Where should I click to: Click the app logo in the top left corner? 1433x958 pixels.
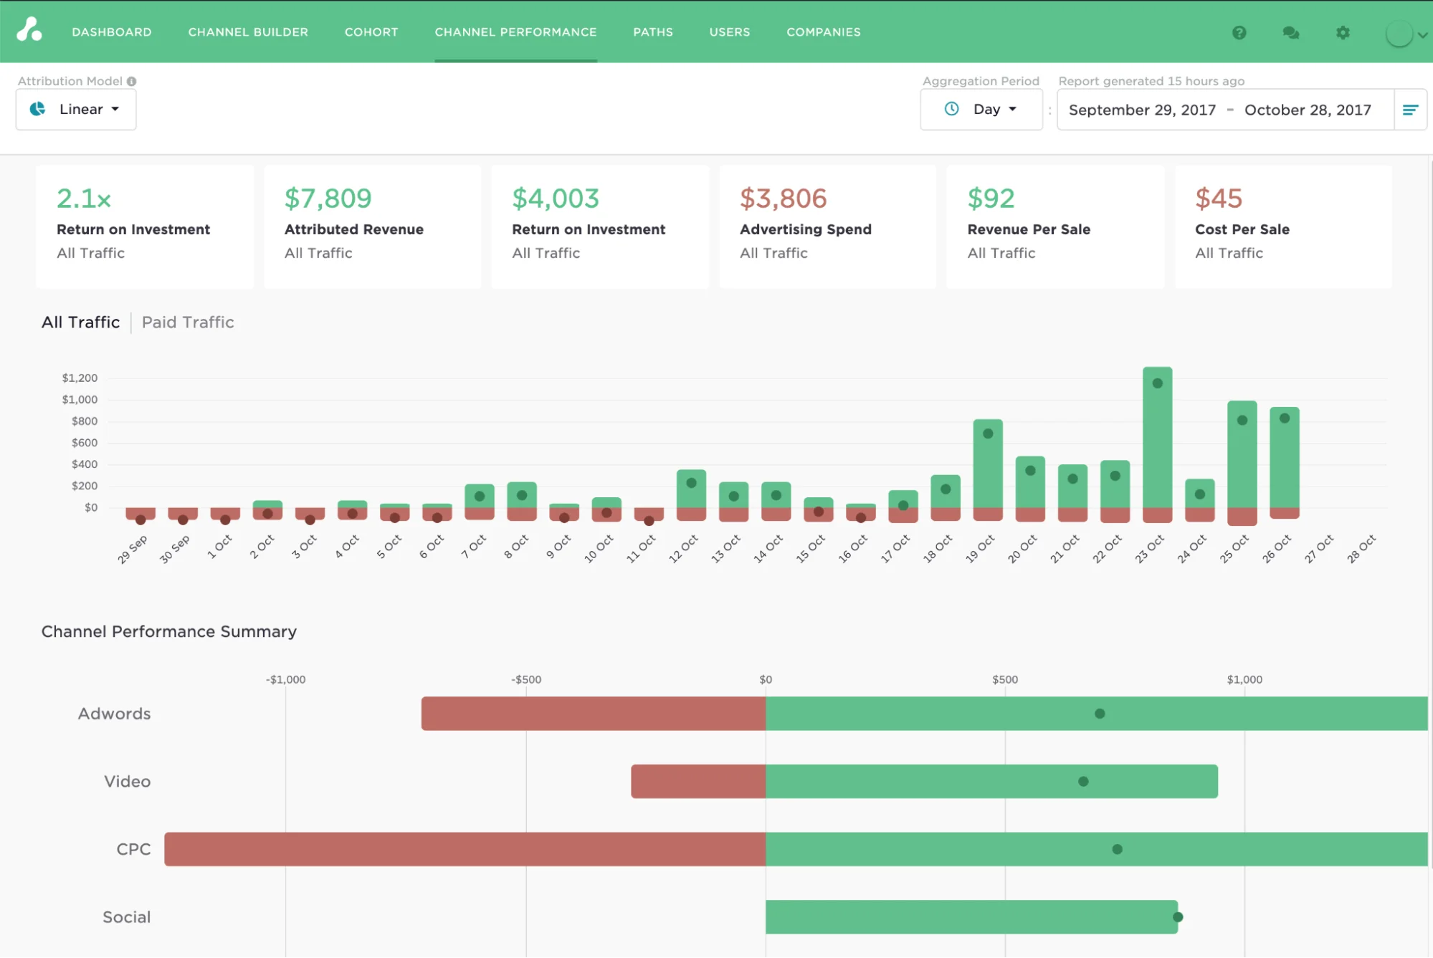click(x=29, y=32)
